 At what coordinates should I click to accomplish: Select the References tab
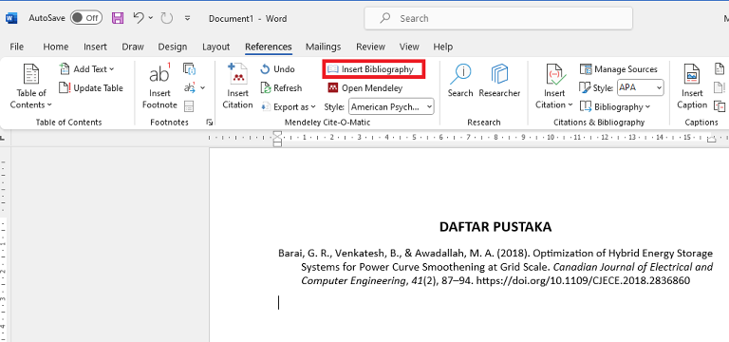click(269, 47)
